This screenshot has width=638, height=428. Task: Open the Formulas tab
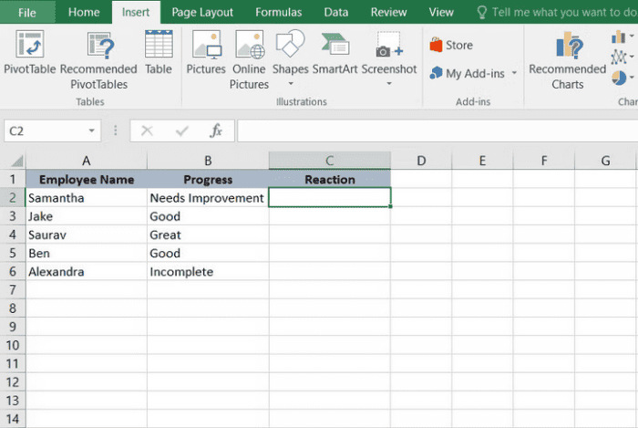[x=279, y=13]
